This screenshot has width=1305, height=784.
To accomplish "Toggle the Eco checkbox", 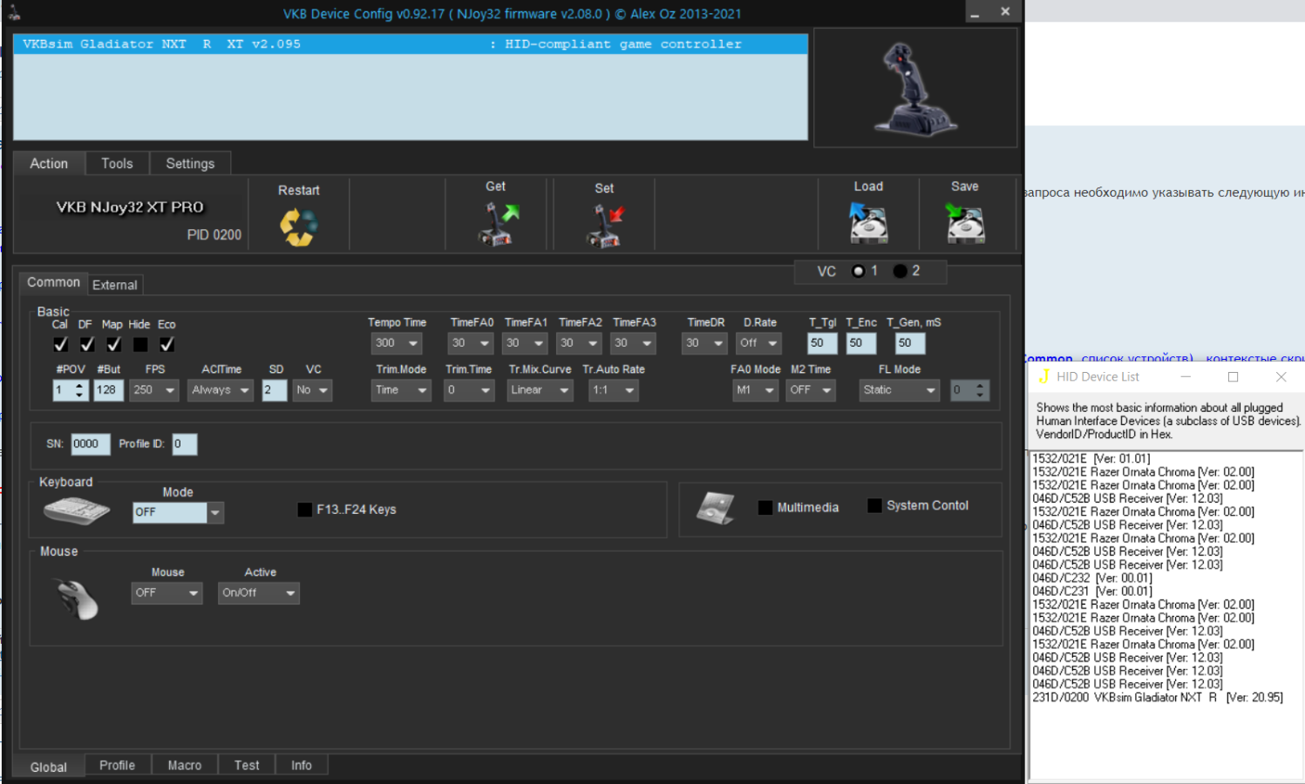I will coord(167,344).
